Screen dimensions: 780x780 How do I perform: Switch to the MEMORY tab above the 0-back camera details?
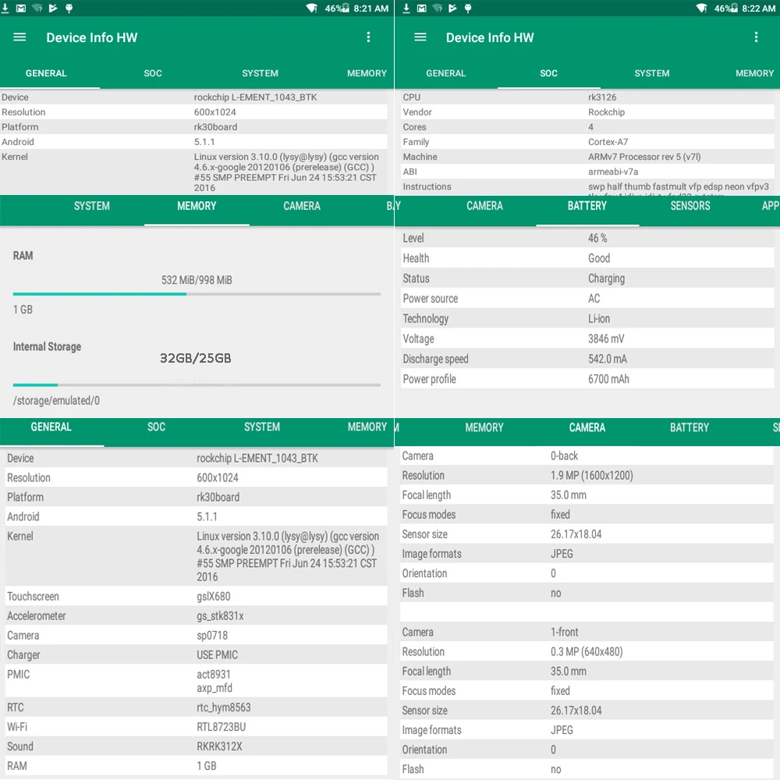point(484,427)
